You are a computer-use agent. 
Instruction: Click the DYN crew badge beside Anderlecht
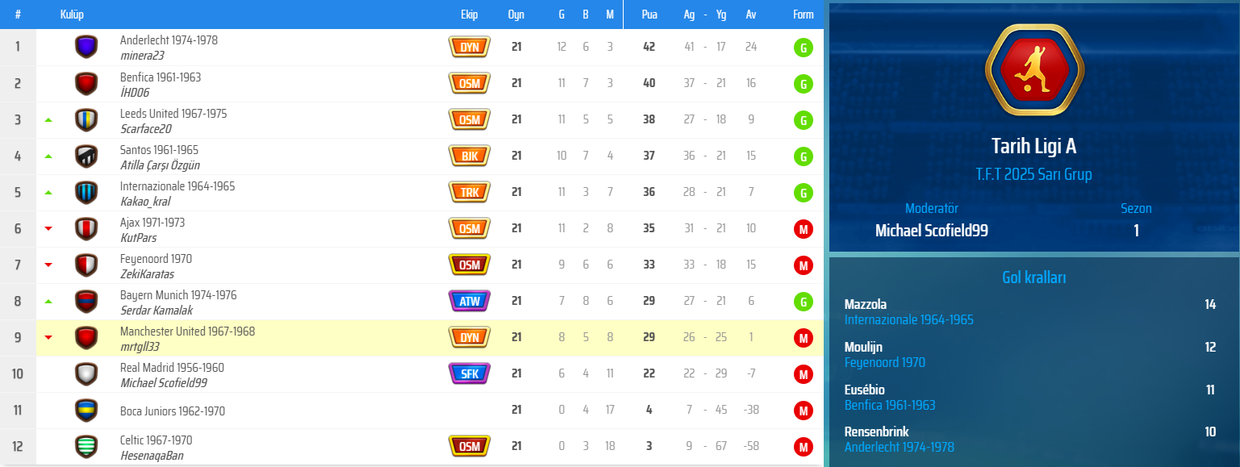470,47
